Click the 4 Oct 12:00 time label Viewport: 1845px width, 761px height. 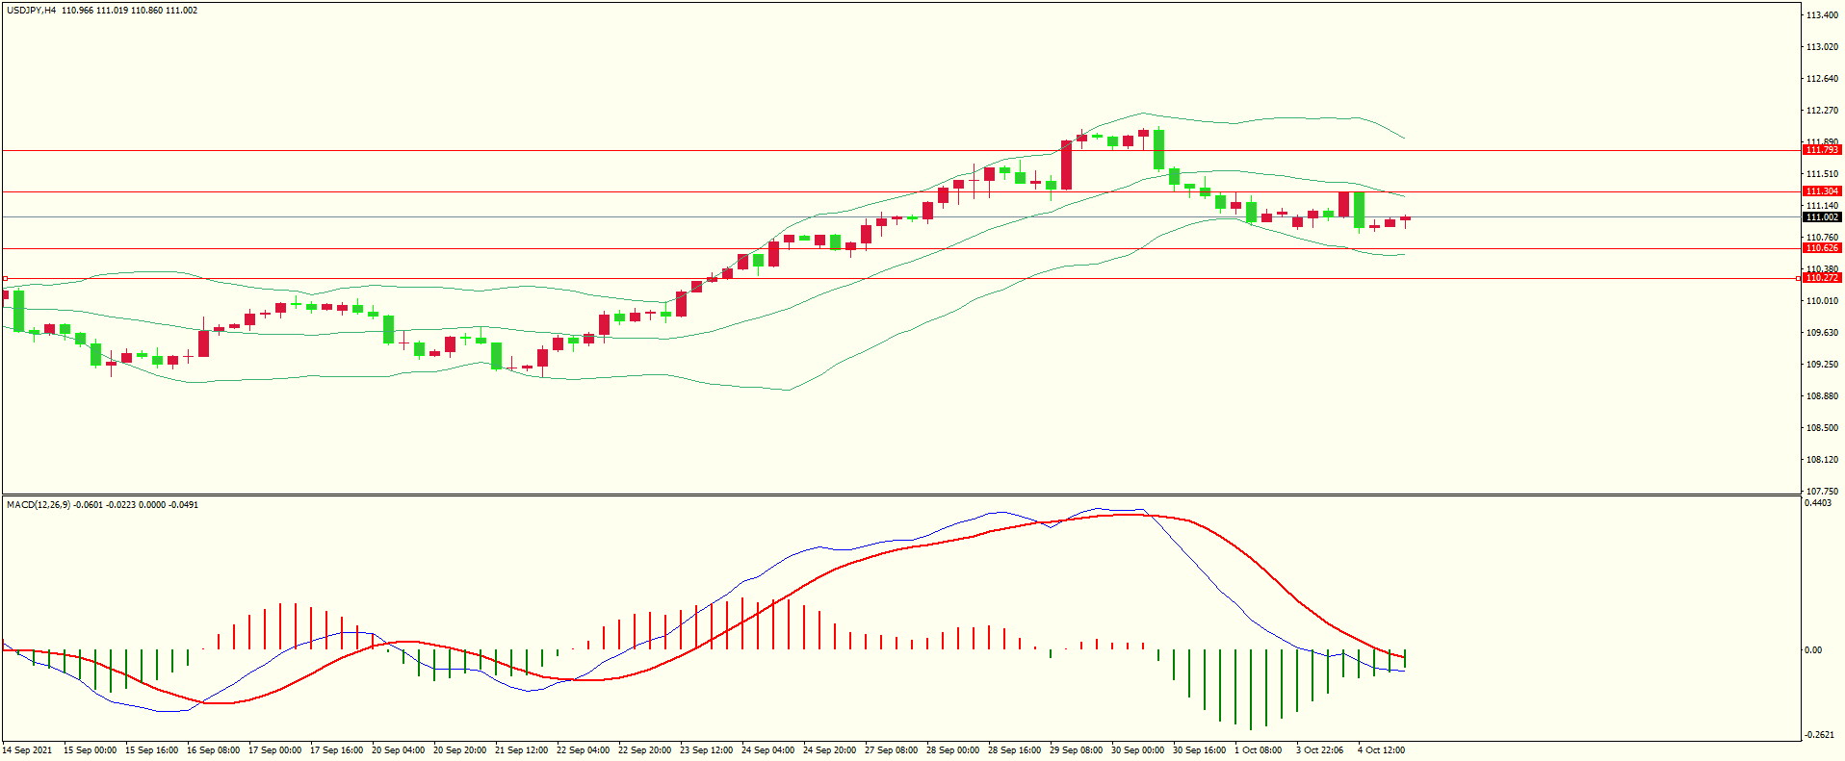1381,750
